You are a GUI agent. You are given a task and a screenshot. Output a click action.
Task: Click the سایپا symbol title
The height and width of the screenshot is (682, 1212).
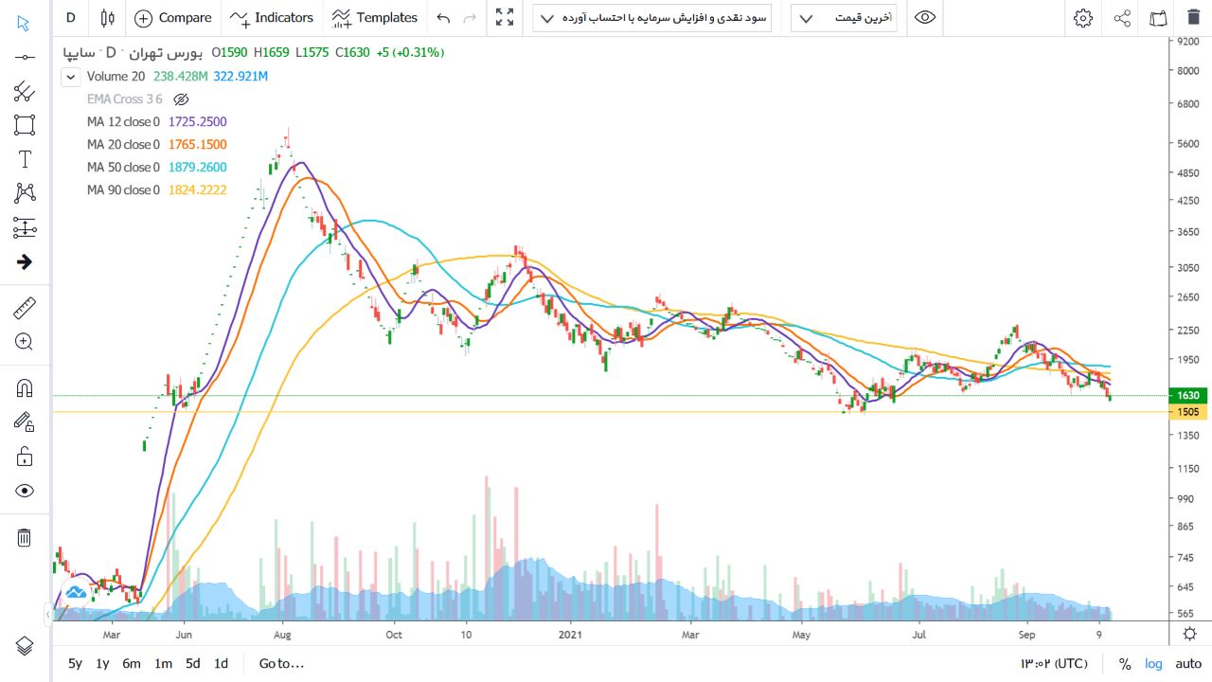pos(79,53)
